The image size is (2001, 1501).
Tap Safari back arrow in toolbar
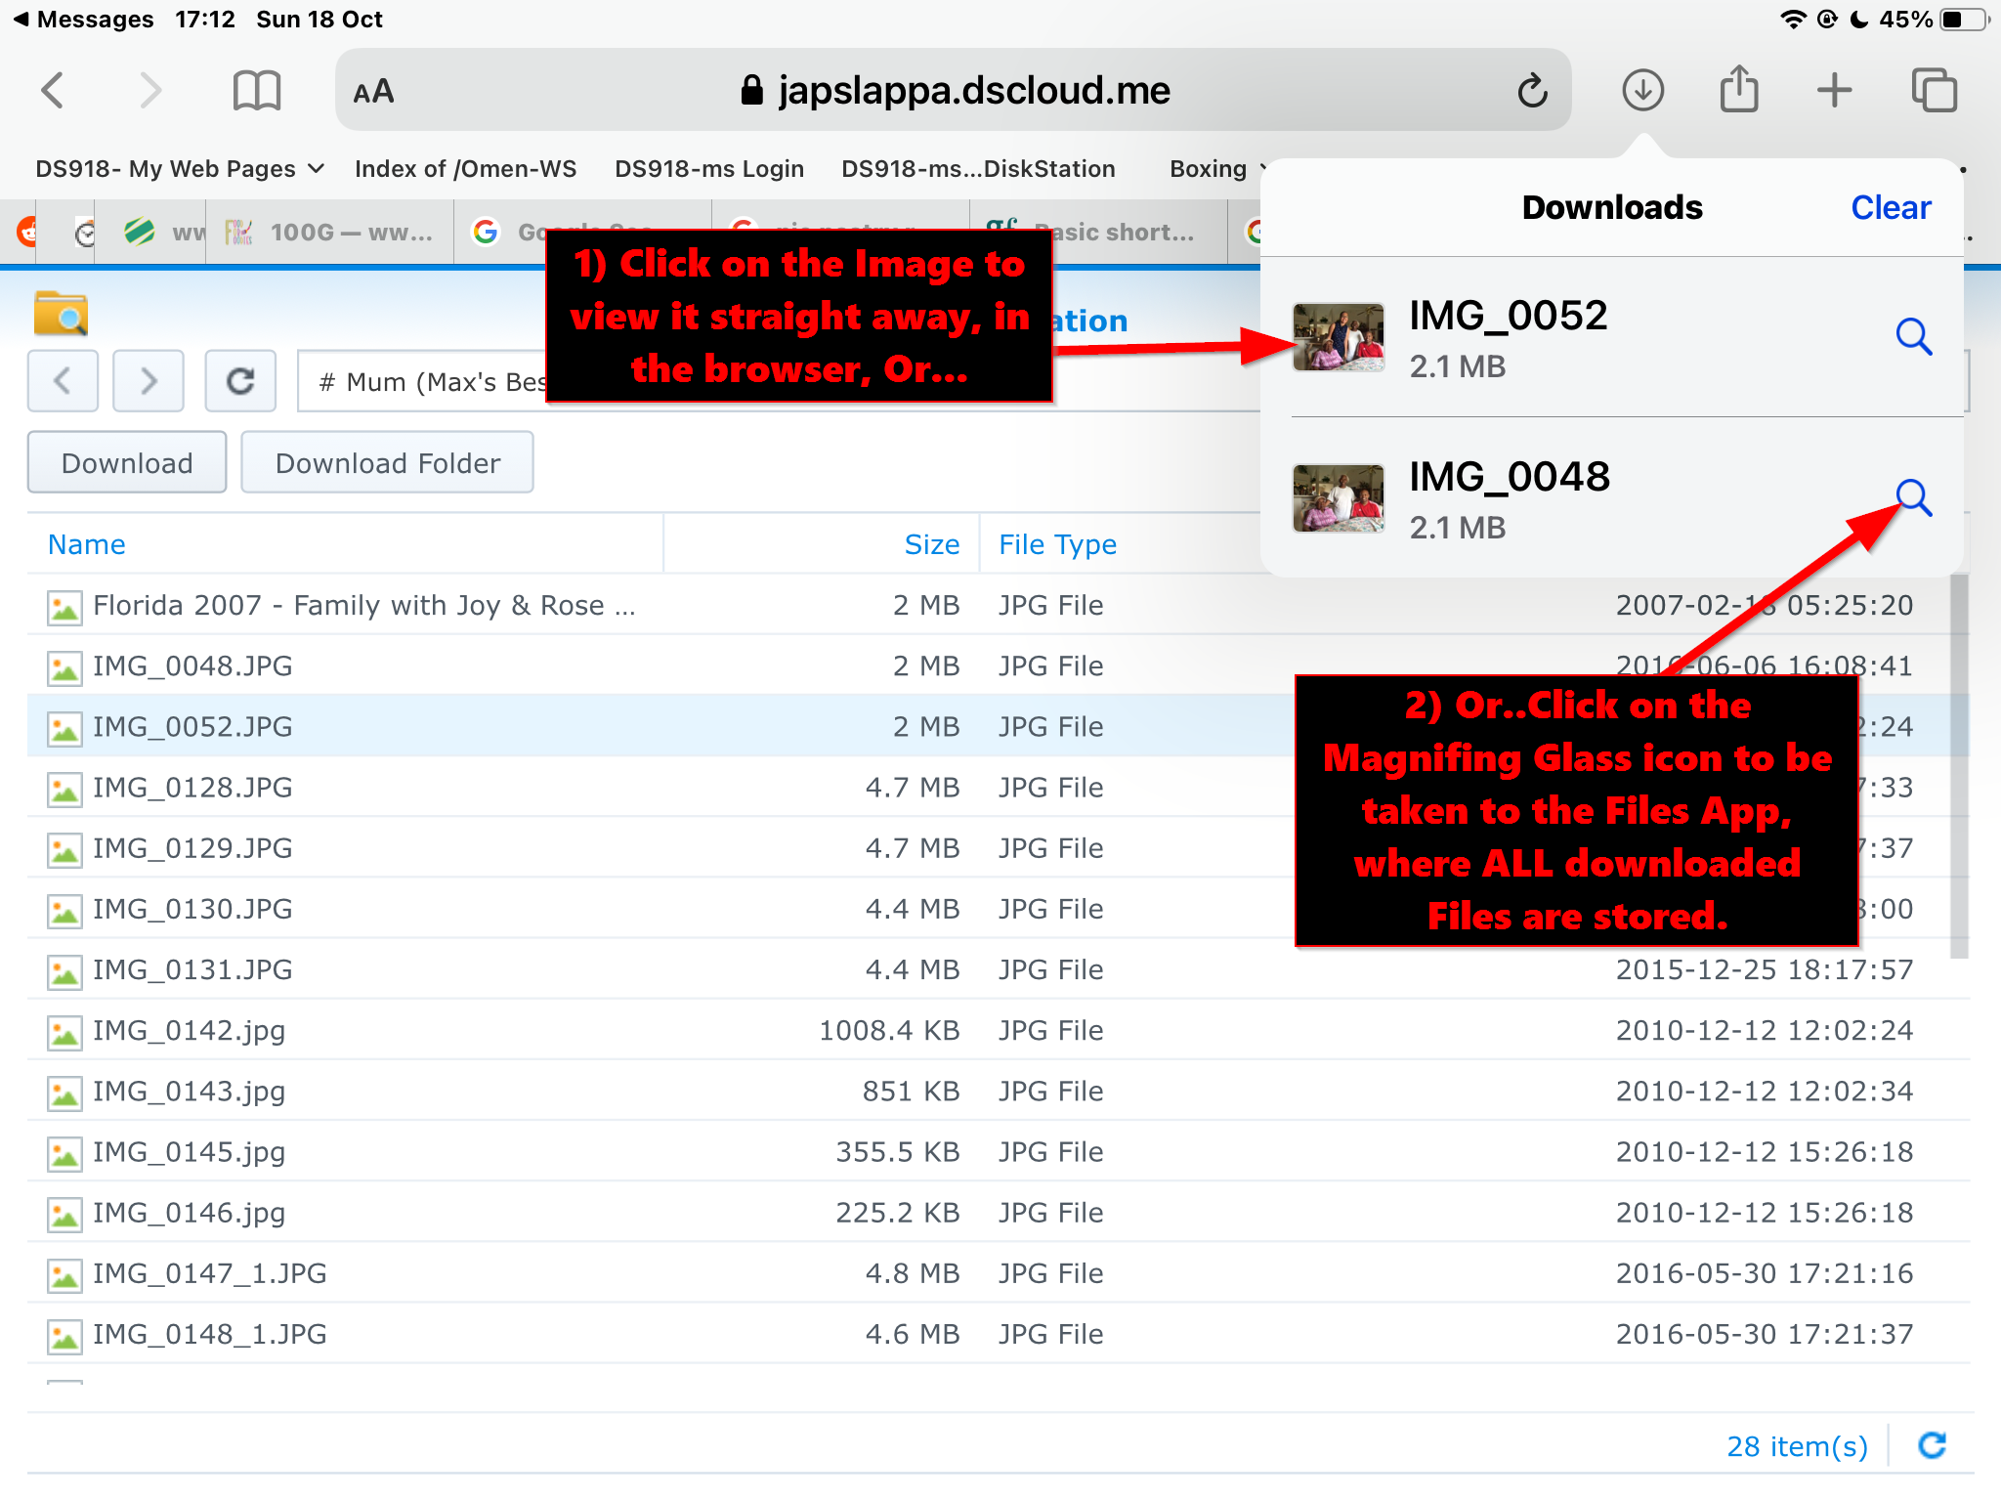coord(53,91)
